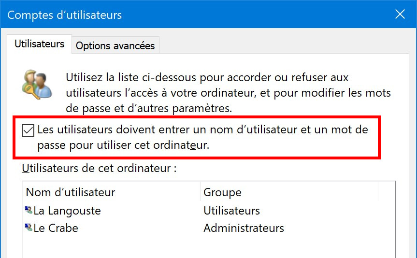The image size is (417, 258).
Task: Select the La Langouste user row
Action: pos(209,211)
